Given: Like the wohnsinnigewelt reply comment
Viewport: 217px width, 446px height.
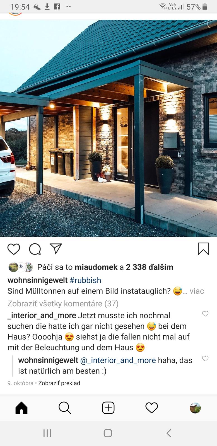Looking at the screenshot, I should coord(205,358).
